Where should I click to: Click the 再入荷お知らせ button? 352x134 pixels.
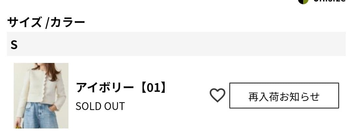284,96
